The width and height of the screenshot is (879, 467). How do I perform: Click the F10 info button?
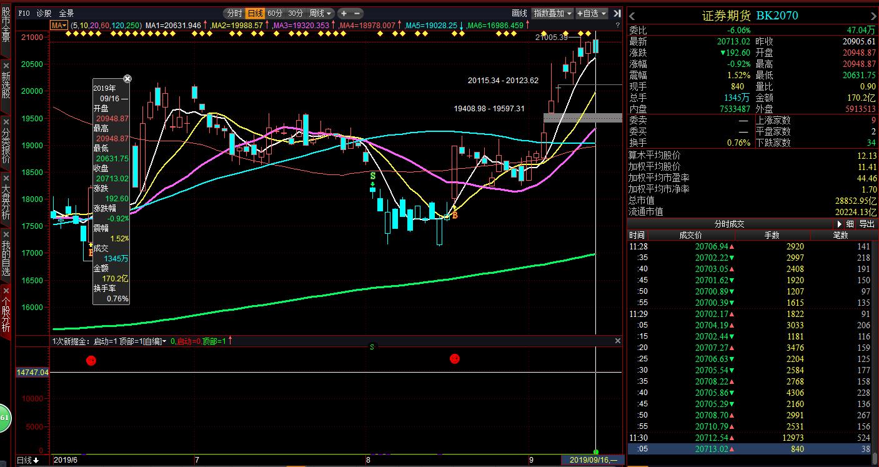(x=24, y=13)
